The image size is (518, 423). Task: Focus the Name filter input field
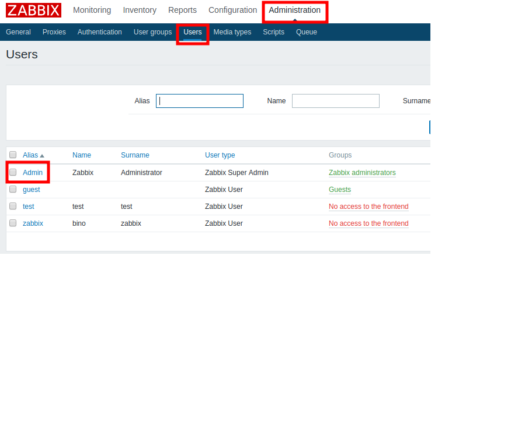[x=336, y=101]
